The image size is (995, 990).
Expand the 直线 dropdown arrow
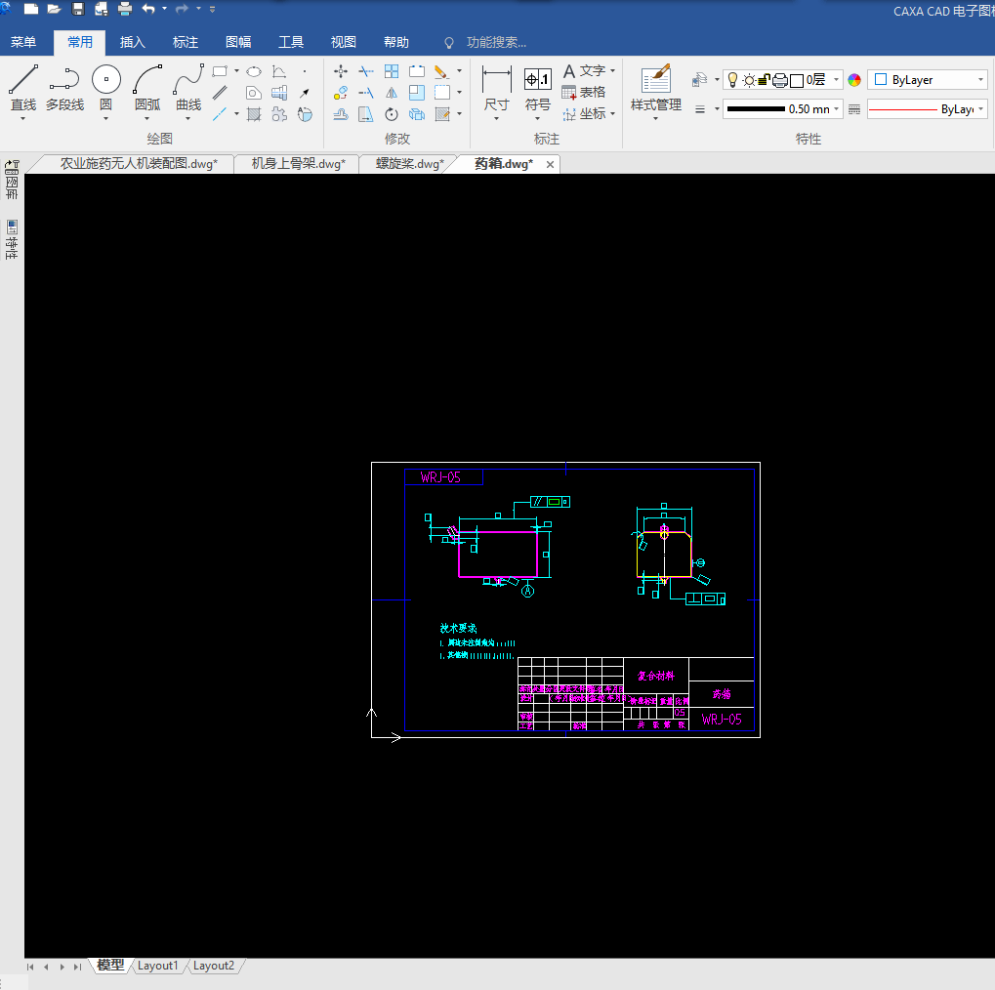(22, 118)
